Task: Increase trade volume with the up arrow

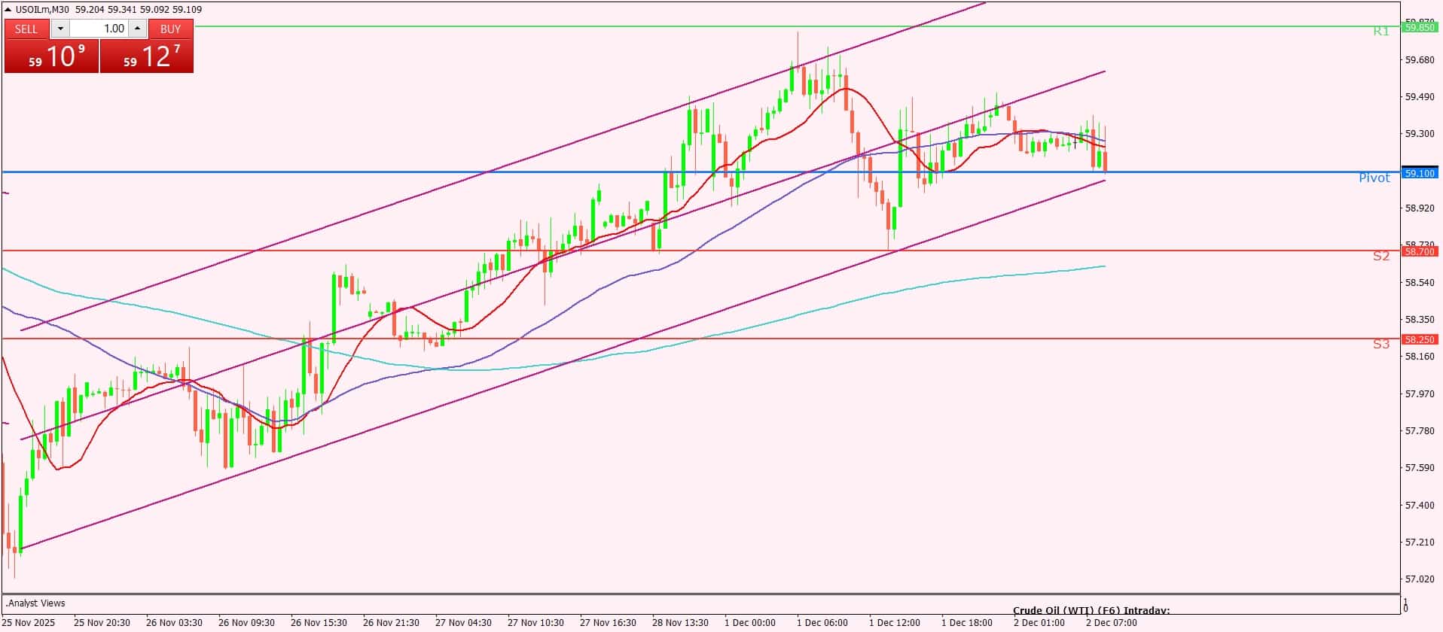Action: [137, 29]
